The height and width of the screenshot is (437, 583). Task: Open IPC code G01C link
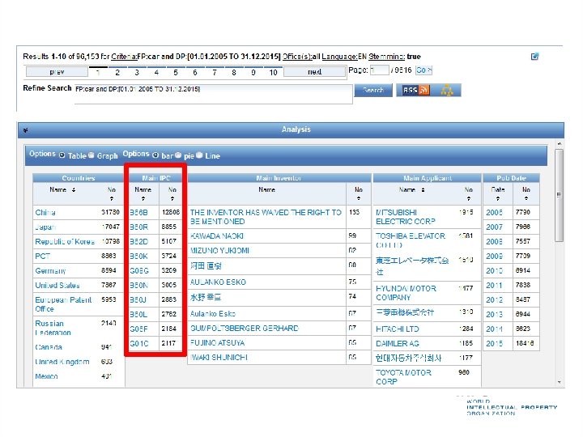pos(139,343)
